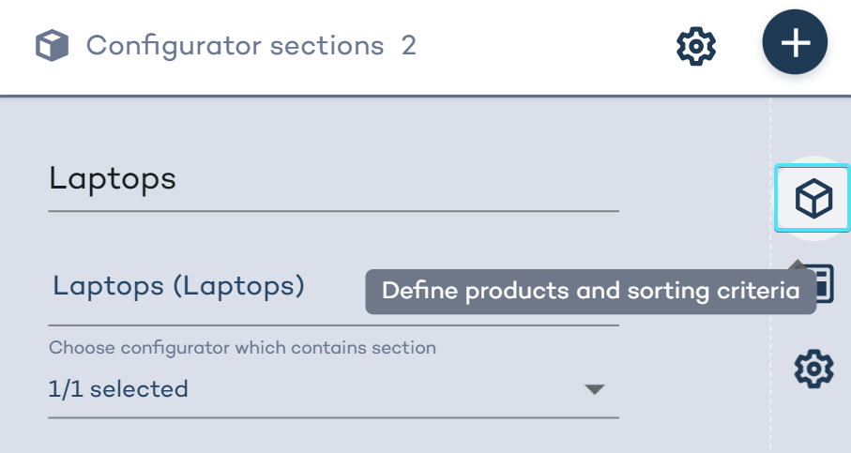
Task: Click 'Choose configurator which contains section' label
Action: (242, 348)
